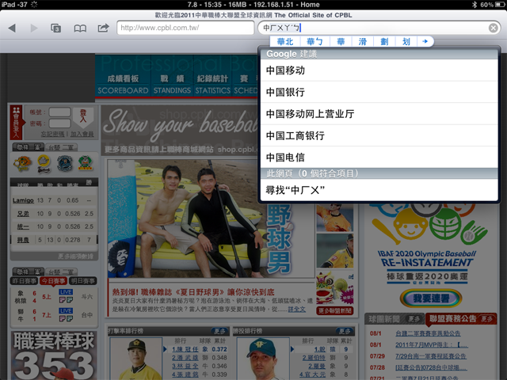The height and width of the screenshot is (380, 507).
Task: Tap the battery indicator icon
Action: (x=500, y=5)
